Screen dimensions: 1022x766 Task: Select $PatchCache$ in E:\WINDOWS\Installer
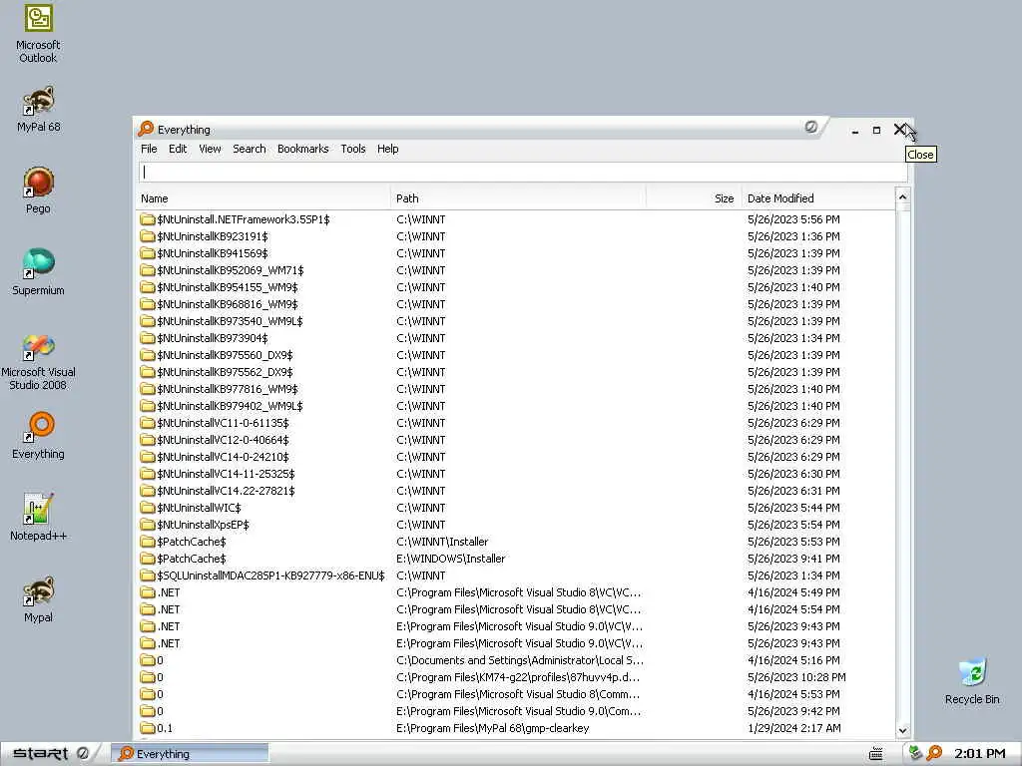click(x=516, y=559)
